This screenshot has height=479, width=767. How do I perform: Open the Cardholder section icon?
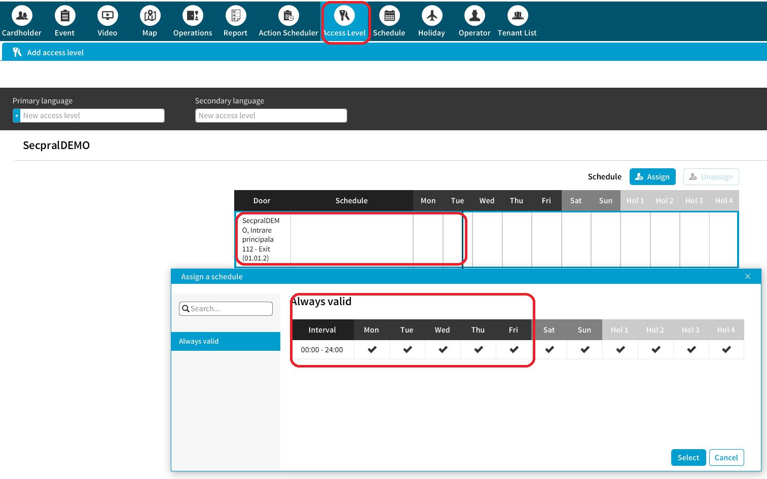(22, 16)
